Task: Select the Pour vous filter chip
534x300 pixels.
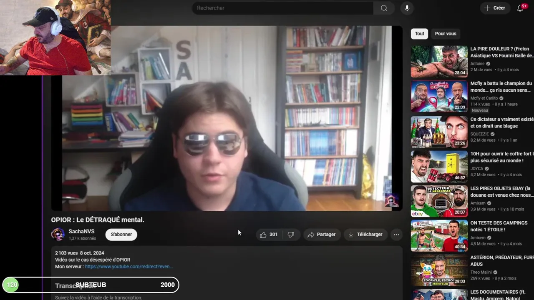Action: pos(446,34)
